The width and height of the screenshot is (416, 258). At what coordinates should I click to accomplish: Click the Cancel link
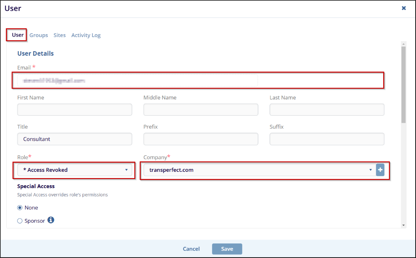coord(191,249)
